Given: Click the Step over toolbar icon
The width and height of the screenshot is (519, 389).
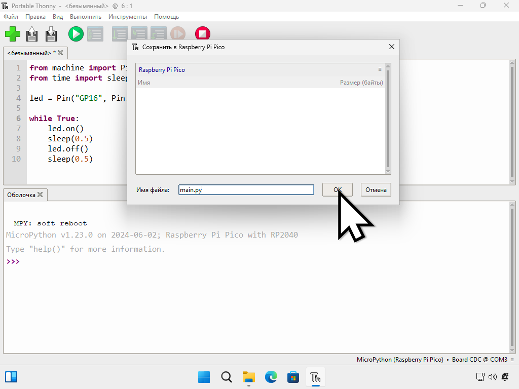Looking at the screenshot, I should pos(120,34).
